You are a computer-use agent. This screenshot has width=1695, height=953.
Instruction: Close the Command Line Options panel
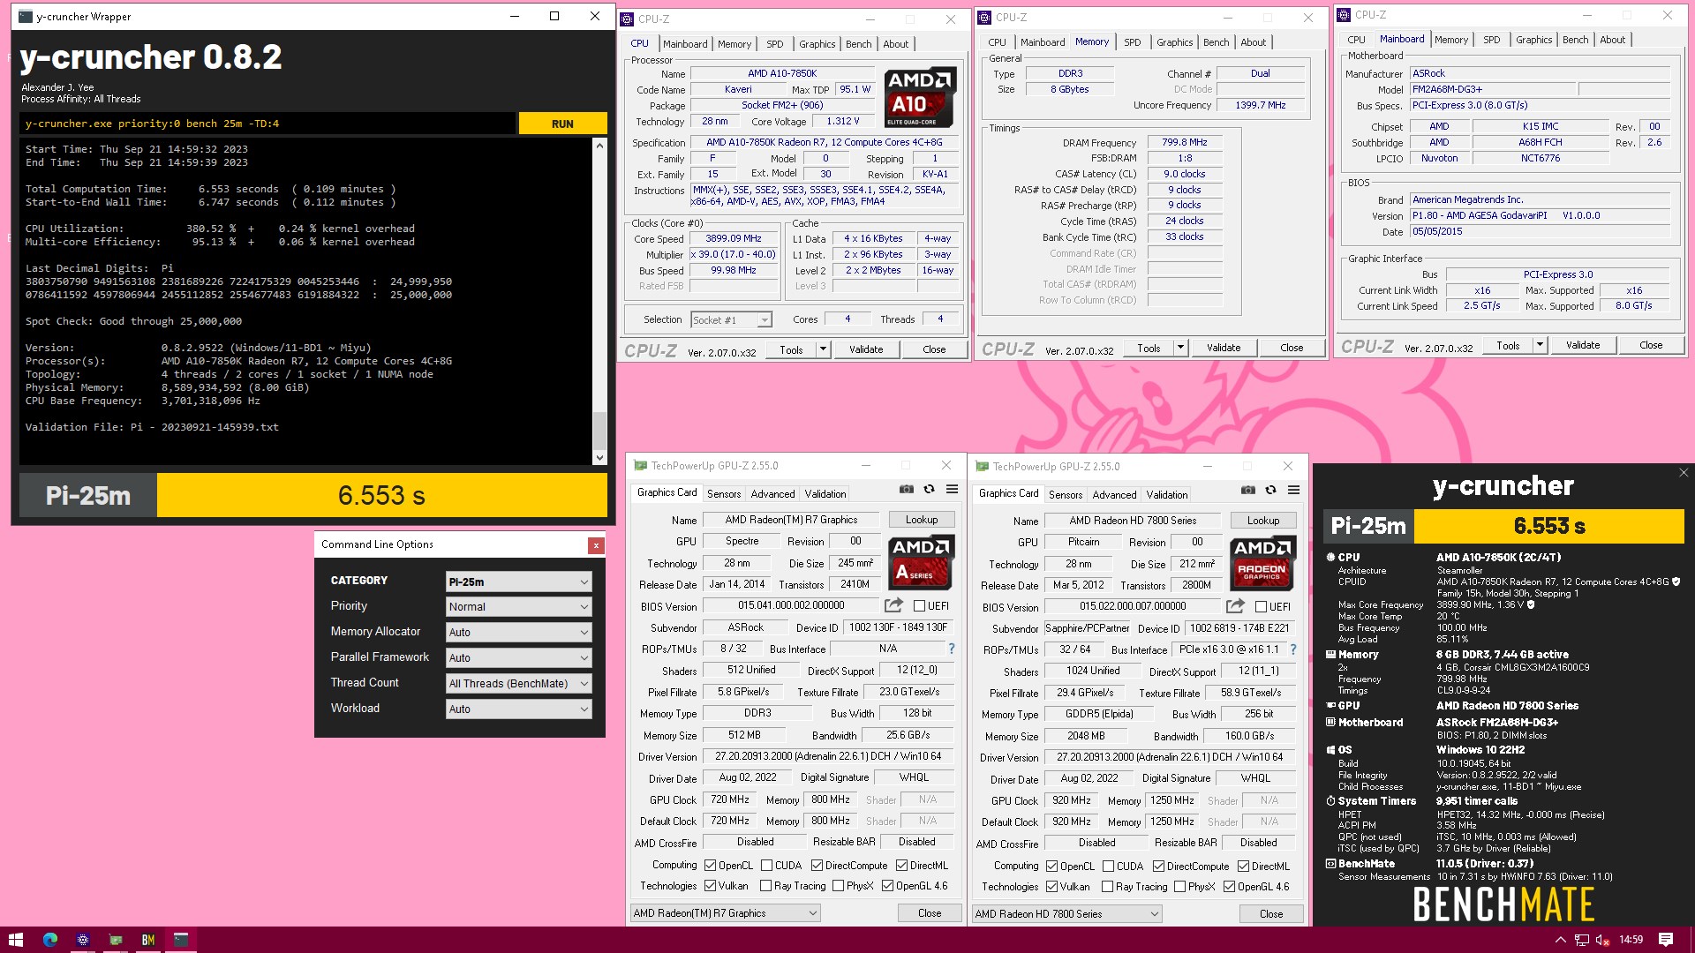(x=596, y=545)
